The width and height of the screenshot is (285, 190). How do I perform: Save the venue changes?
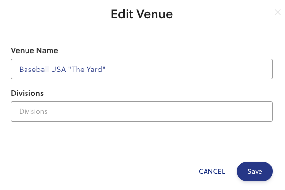pos(255,171)
